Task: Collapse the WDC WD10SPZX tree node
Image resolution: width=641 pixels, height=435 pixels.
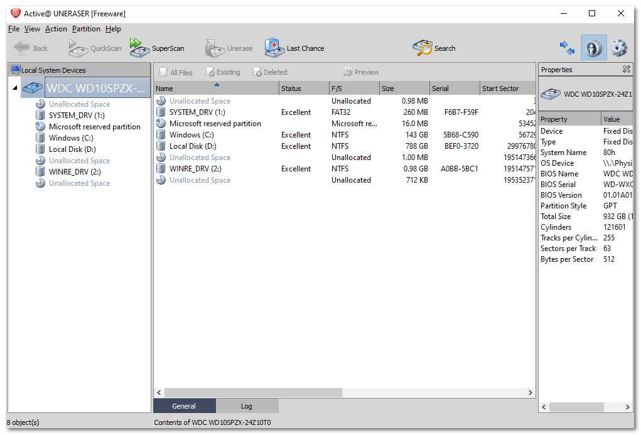Action: tap(14, 88)
